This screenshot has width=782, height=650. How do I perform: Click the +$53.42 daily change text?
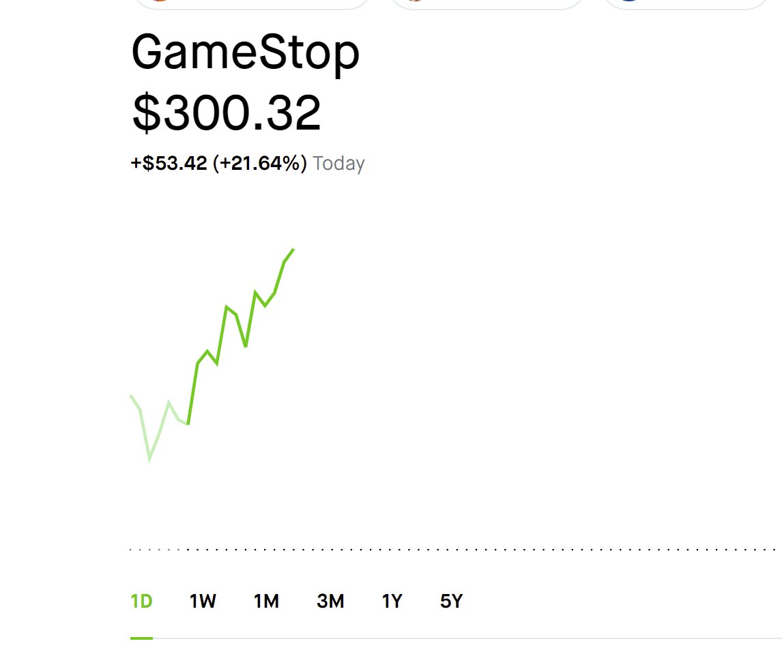(x=169, y=164)
